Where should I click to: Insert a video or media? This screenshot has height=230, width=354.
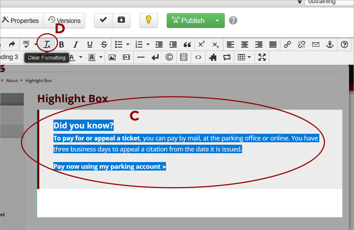(x=126, y=57)
